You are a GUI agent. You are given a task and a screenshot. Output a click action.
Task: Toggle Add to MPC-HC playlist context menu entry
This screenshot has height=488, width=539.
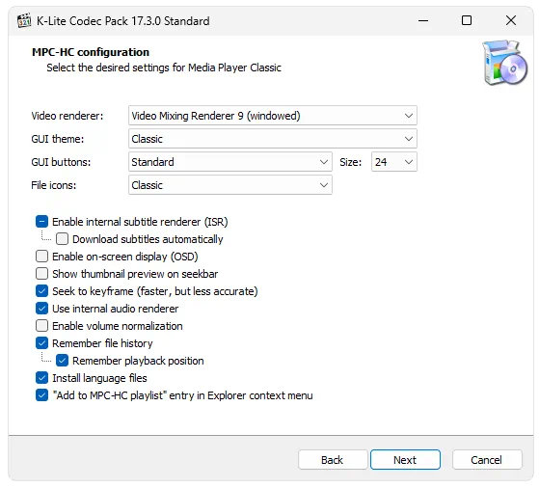click(41, 395)
